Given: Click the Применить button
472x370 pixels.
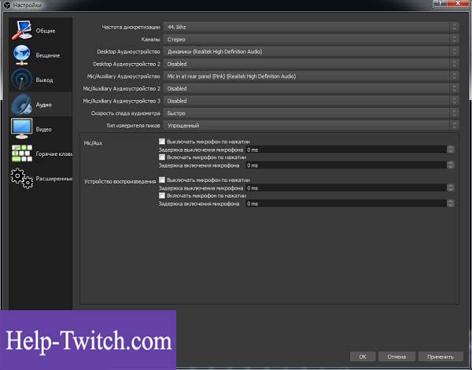Looking at the screenshot, I should (441, 357).
